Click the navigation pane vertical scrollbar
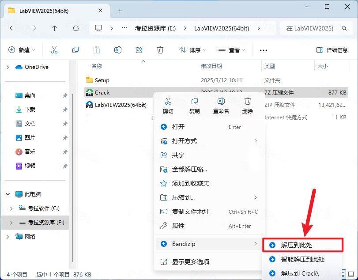 click(x=73, y=178)
